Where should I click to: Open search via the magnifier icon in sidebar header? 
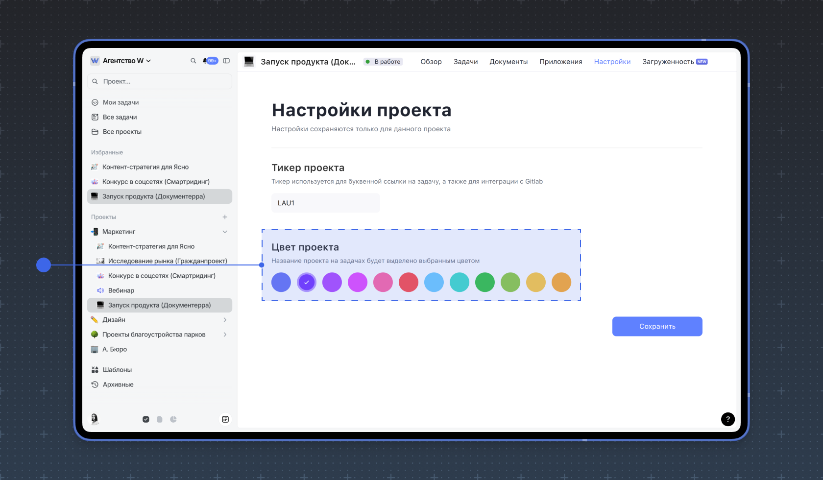(193, 61)
